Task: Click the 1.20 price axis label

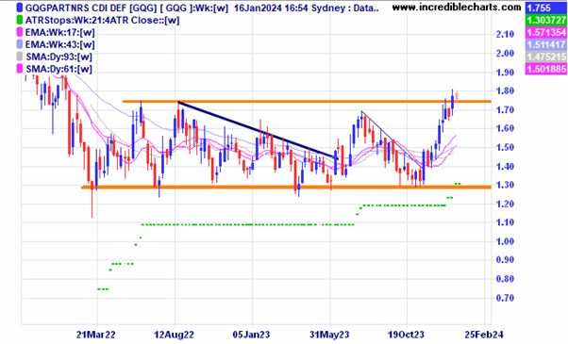Action: click(505, 204)
